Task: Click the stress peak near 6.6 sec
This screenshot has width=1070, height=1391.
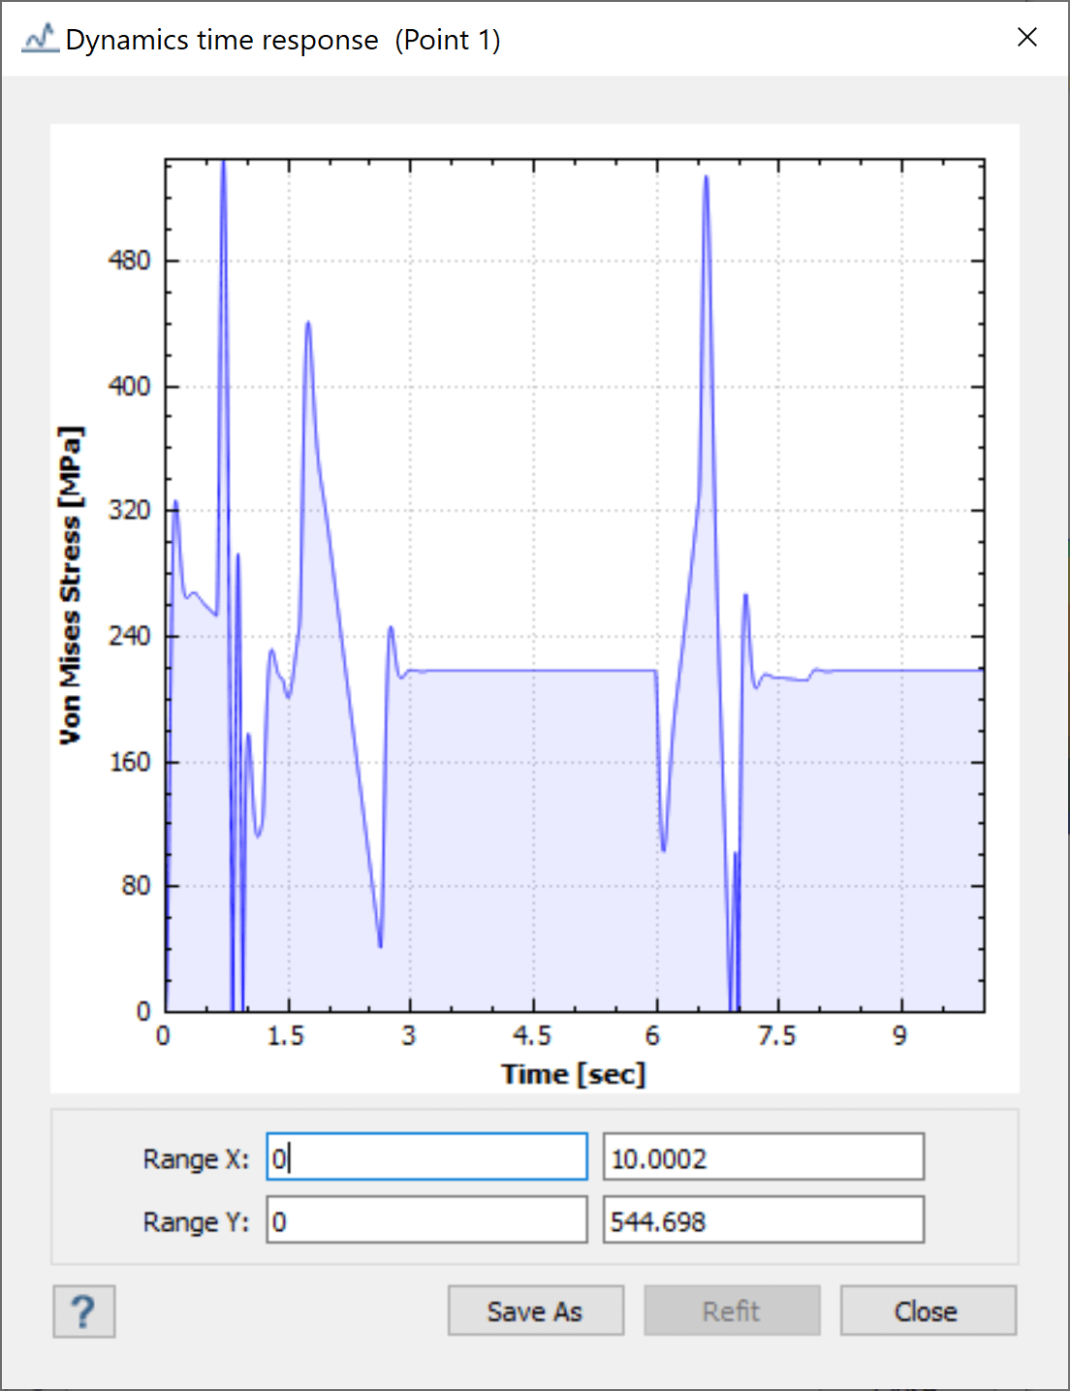Action: pos(707,178)
